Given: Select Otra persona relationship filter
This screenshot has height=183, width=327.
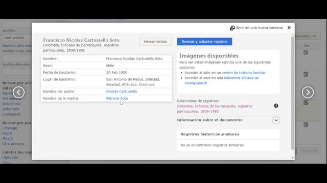Looking at the screenshot, I should click(13, 143).
